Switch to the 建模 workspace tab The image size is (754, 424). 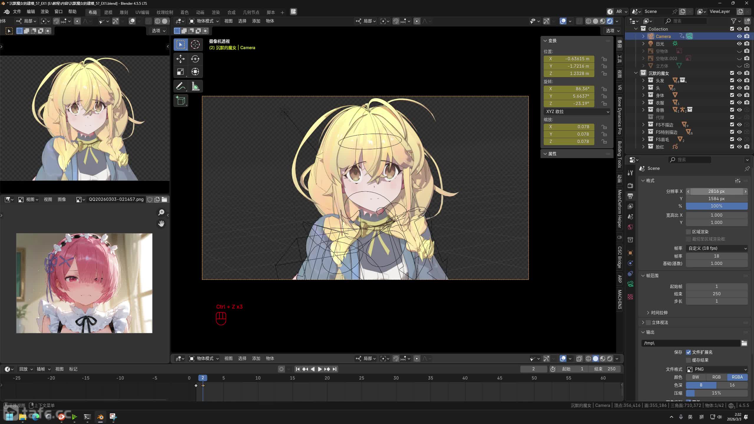click(108, 12)
